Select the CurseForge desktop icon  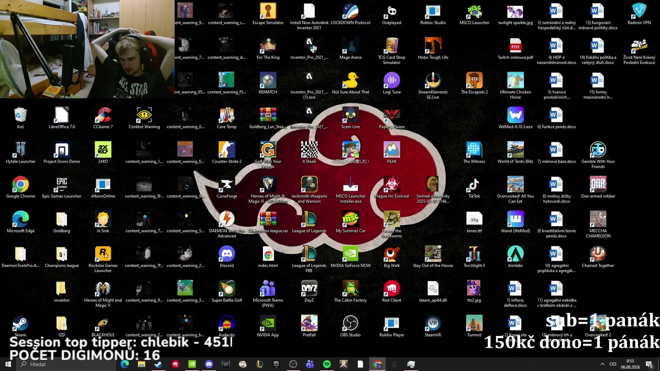pyautogui.click(x=226, y=184)
